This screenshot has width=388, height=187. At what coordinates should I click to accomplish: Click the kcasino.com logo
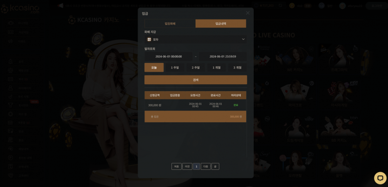coord(20,9)
